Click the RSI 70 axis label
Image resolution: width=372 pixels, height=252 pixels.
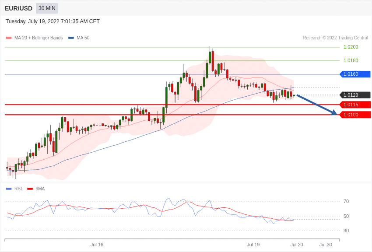coord(346,201)
